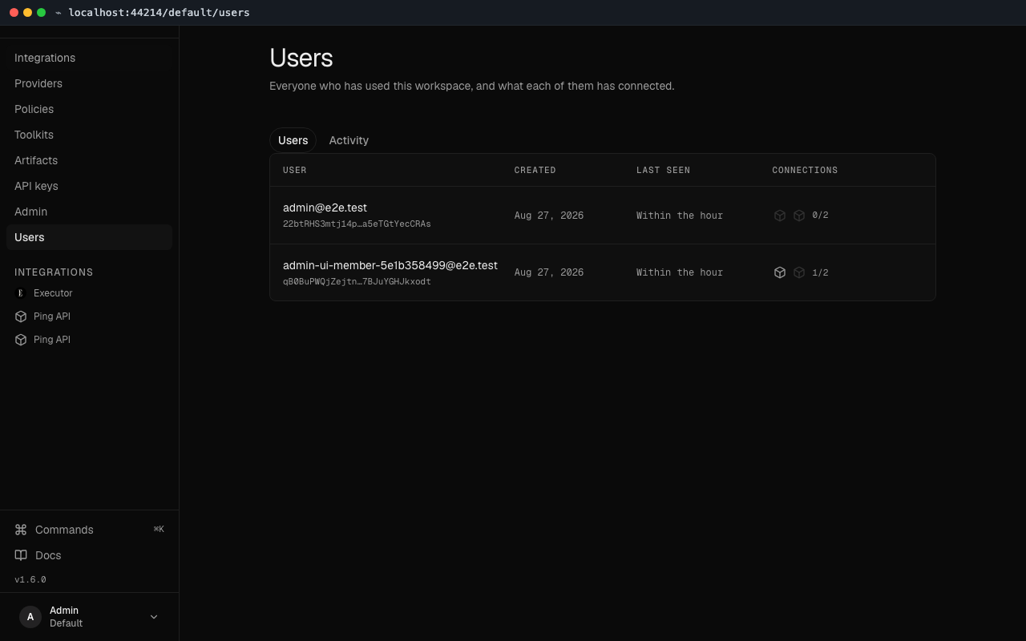Open the Executor integration icon

21,293
